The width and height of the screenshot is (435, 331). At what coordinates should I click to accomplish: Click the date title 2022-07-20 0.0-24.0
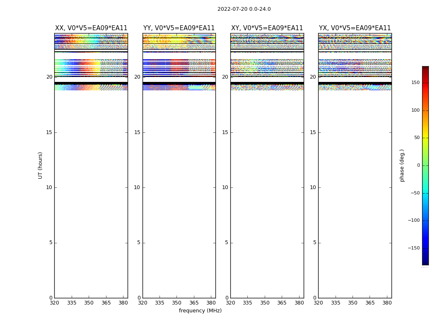pyautogui.click(x=244, y=9)
